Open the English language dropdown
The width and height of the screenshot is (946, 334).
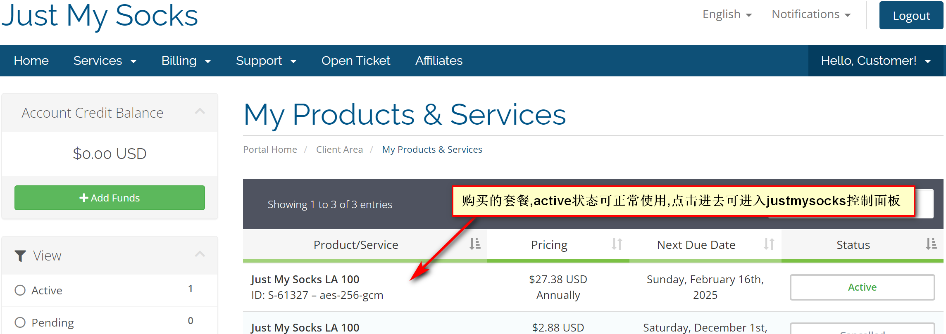(x=727, y=14)
